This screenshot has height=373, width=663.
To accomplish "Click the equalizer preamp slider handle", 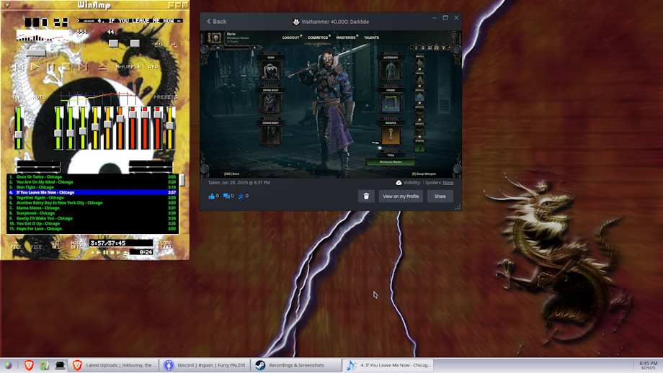I will click(x=19, y=134).
